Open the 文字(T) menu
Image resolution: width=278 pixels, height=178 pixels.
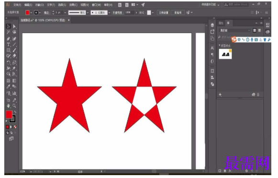click(x=51, y=5)
